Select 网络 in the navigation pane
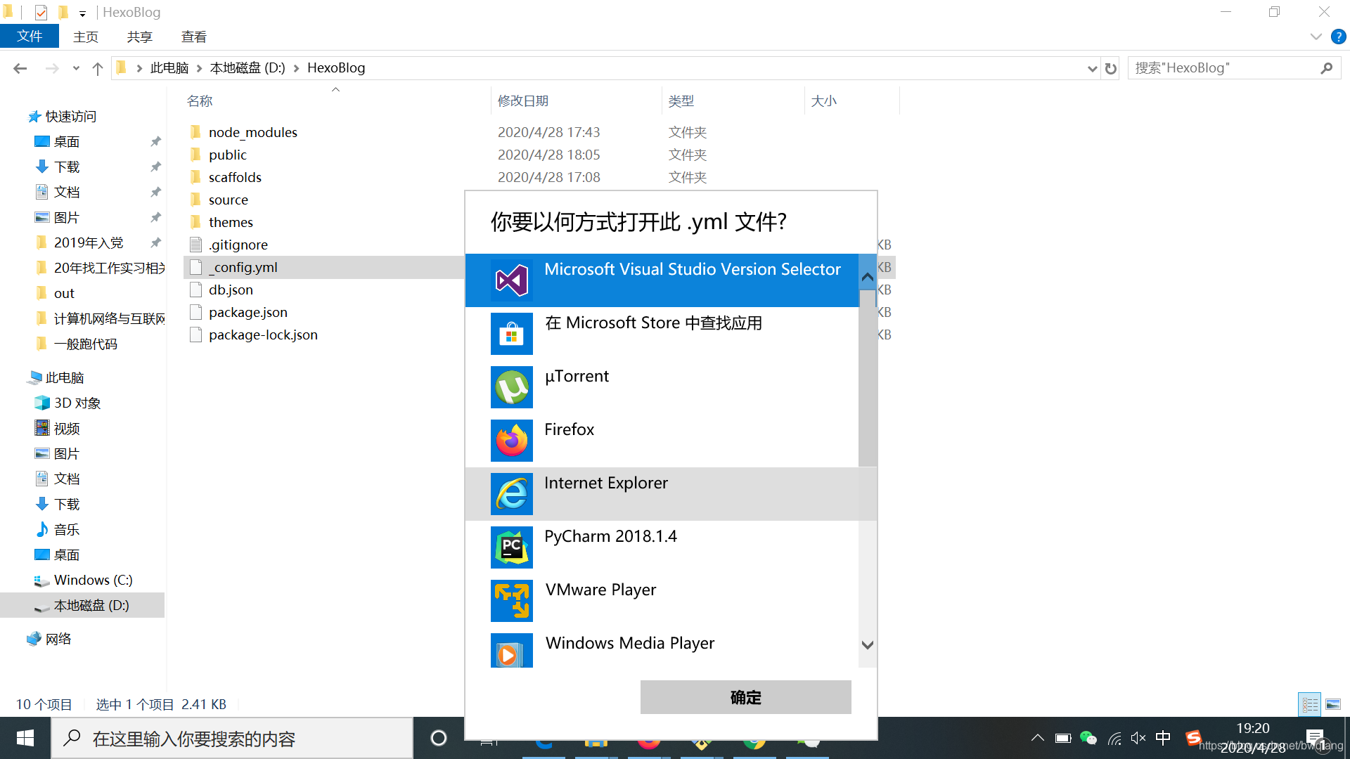The image size is (1350, 759). point(58,640)
